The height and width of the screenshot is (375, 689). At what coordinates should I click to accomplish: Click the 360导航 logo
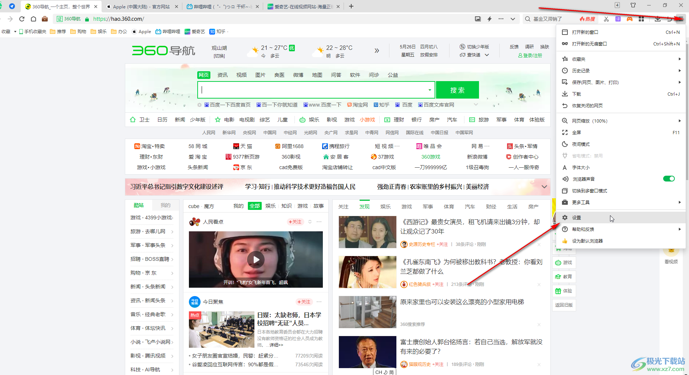point(163,51)
